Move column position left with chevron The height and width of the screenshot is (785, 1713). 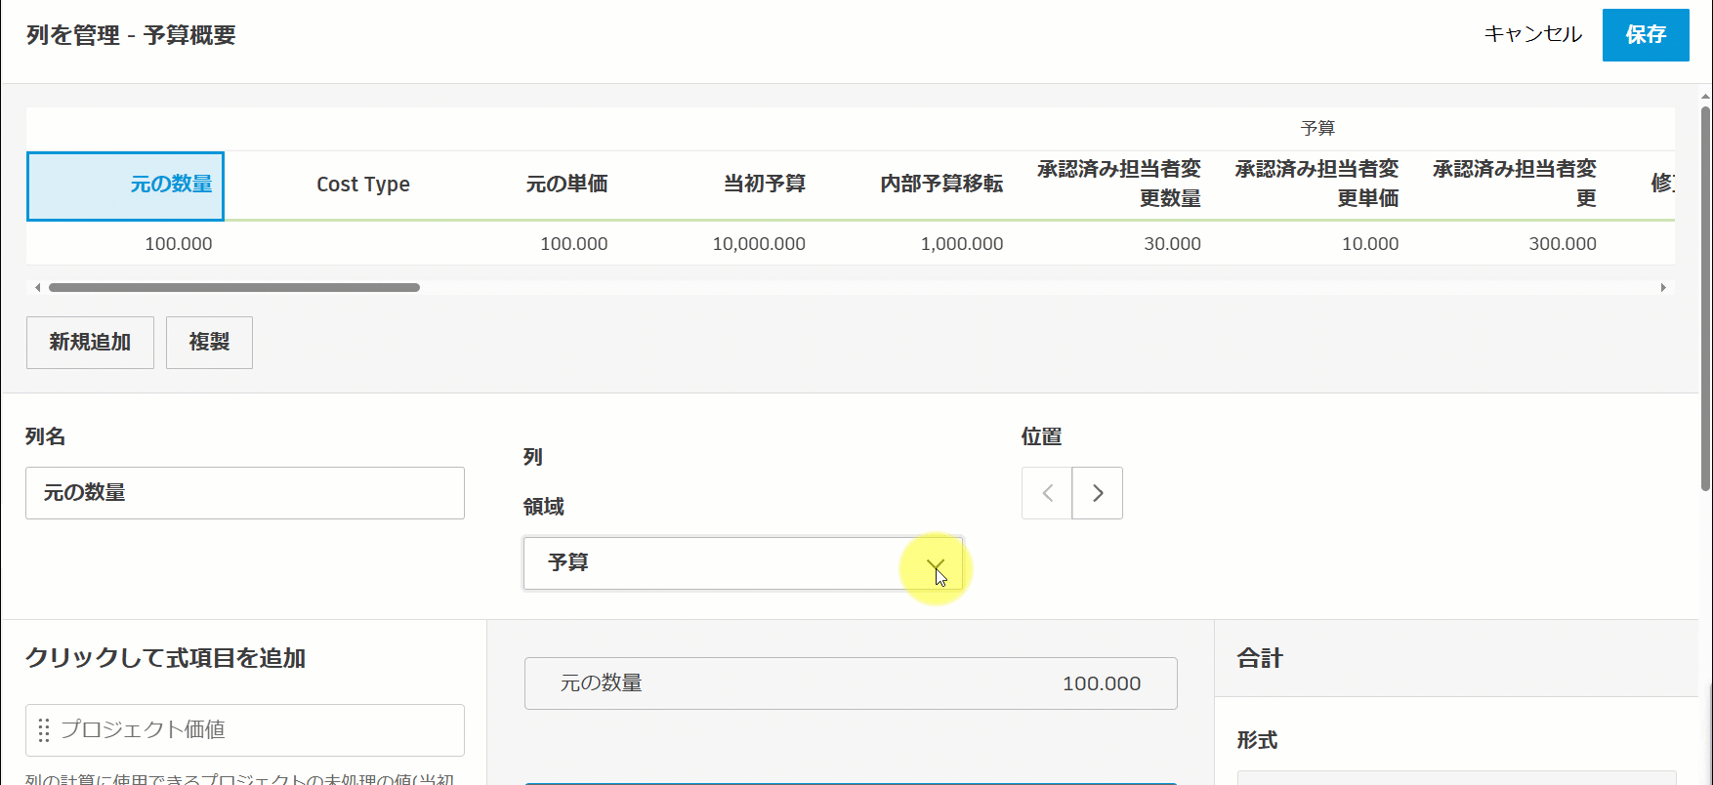(x=1047, y=493)
